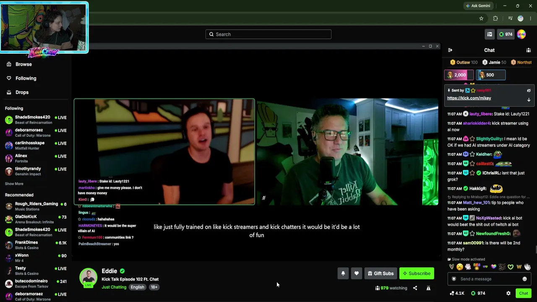537x302 pixels.
Task: Send message with the green Chat button
Action: point(523,293)
